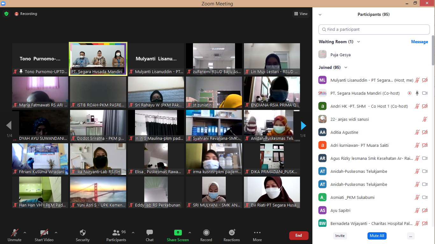
Task: Open audio options caret beside Unmute
Action: 25,232
